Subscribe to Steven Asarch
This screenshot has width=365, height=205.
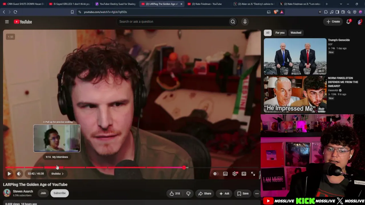click(60, 193)
